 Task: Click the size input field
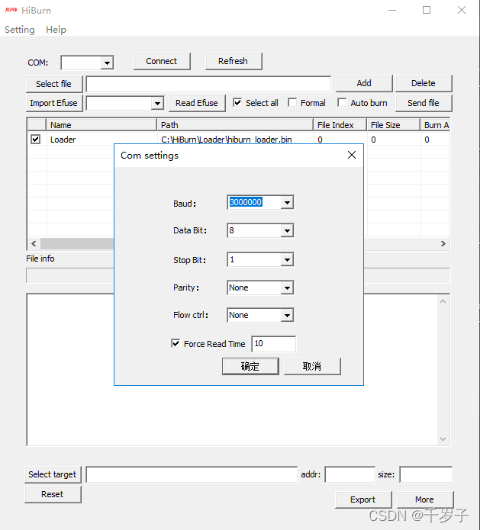pyautogui.click(x=426, y=474)
